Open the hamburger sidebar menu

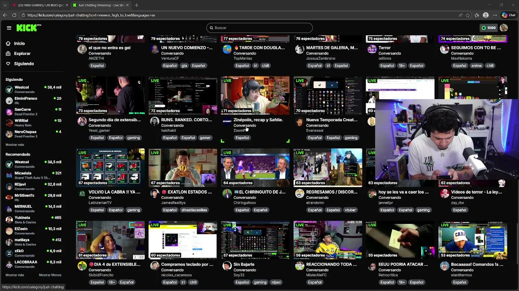9,28
